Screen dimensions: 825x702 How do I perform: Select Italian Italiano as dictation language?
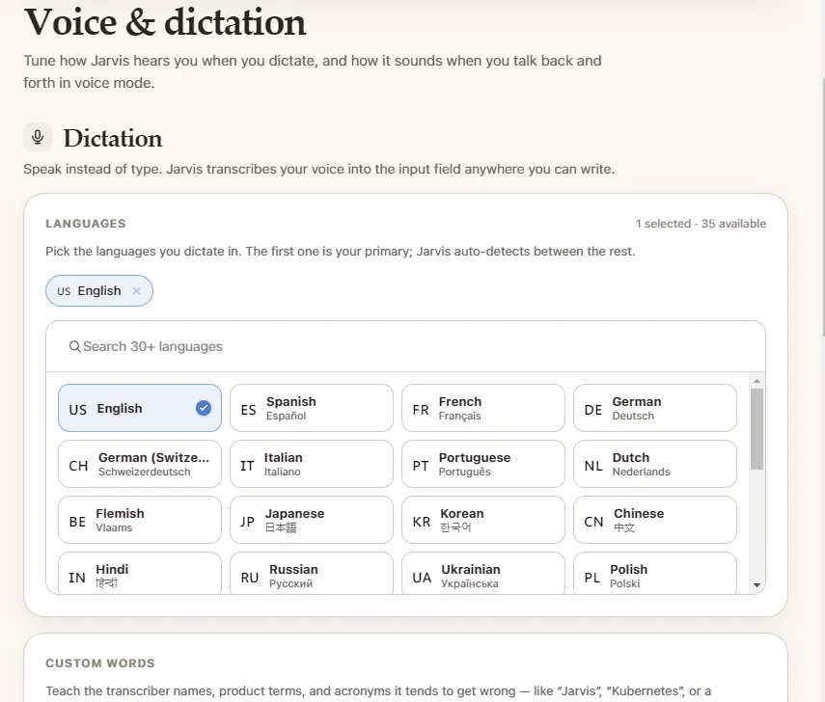click(x=312, y=464)
